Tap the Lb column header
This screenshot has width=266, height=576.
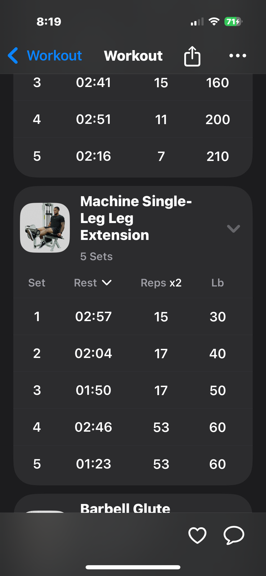[218, 283]
